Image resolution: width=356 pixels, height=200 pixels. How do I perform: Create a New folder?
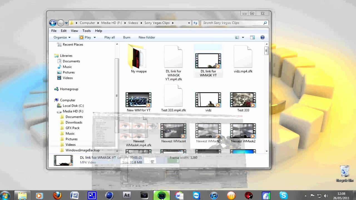[147, 37]
